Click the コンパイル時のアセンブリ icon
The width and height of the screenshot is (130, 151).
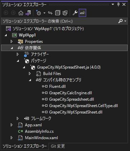coord(39,80)
